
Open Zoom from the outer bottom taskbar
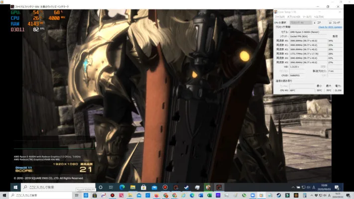252,196
